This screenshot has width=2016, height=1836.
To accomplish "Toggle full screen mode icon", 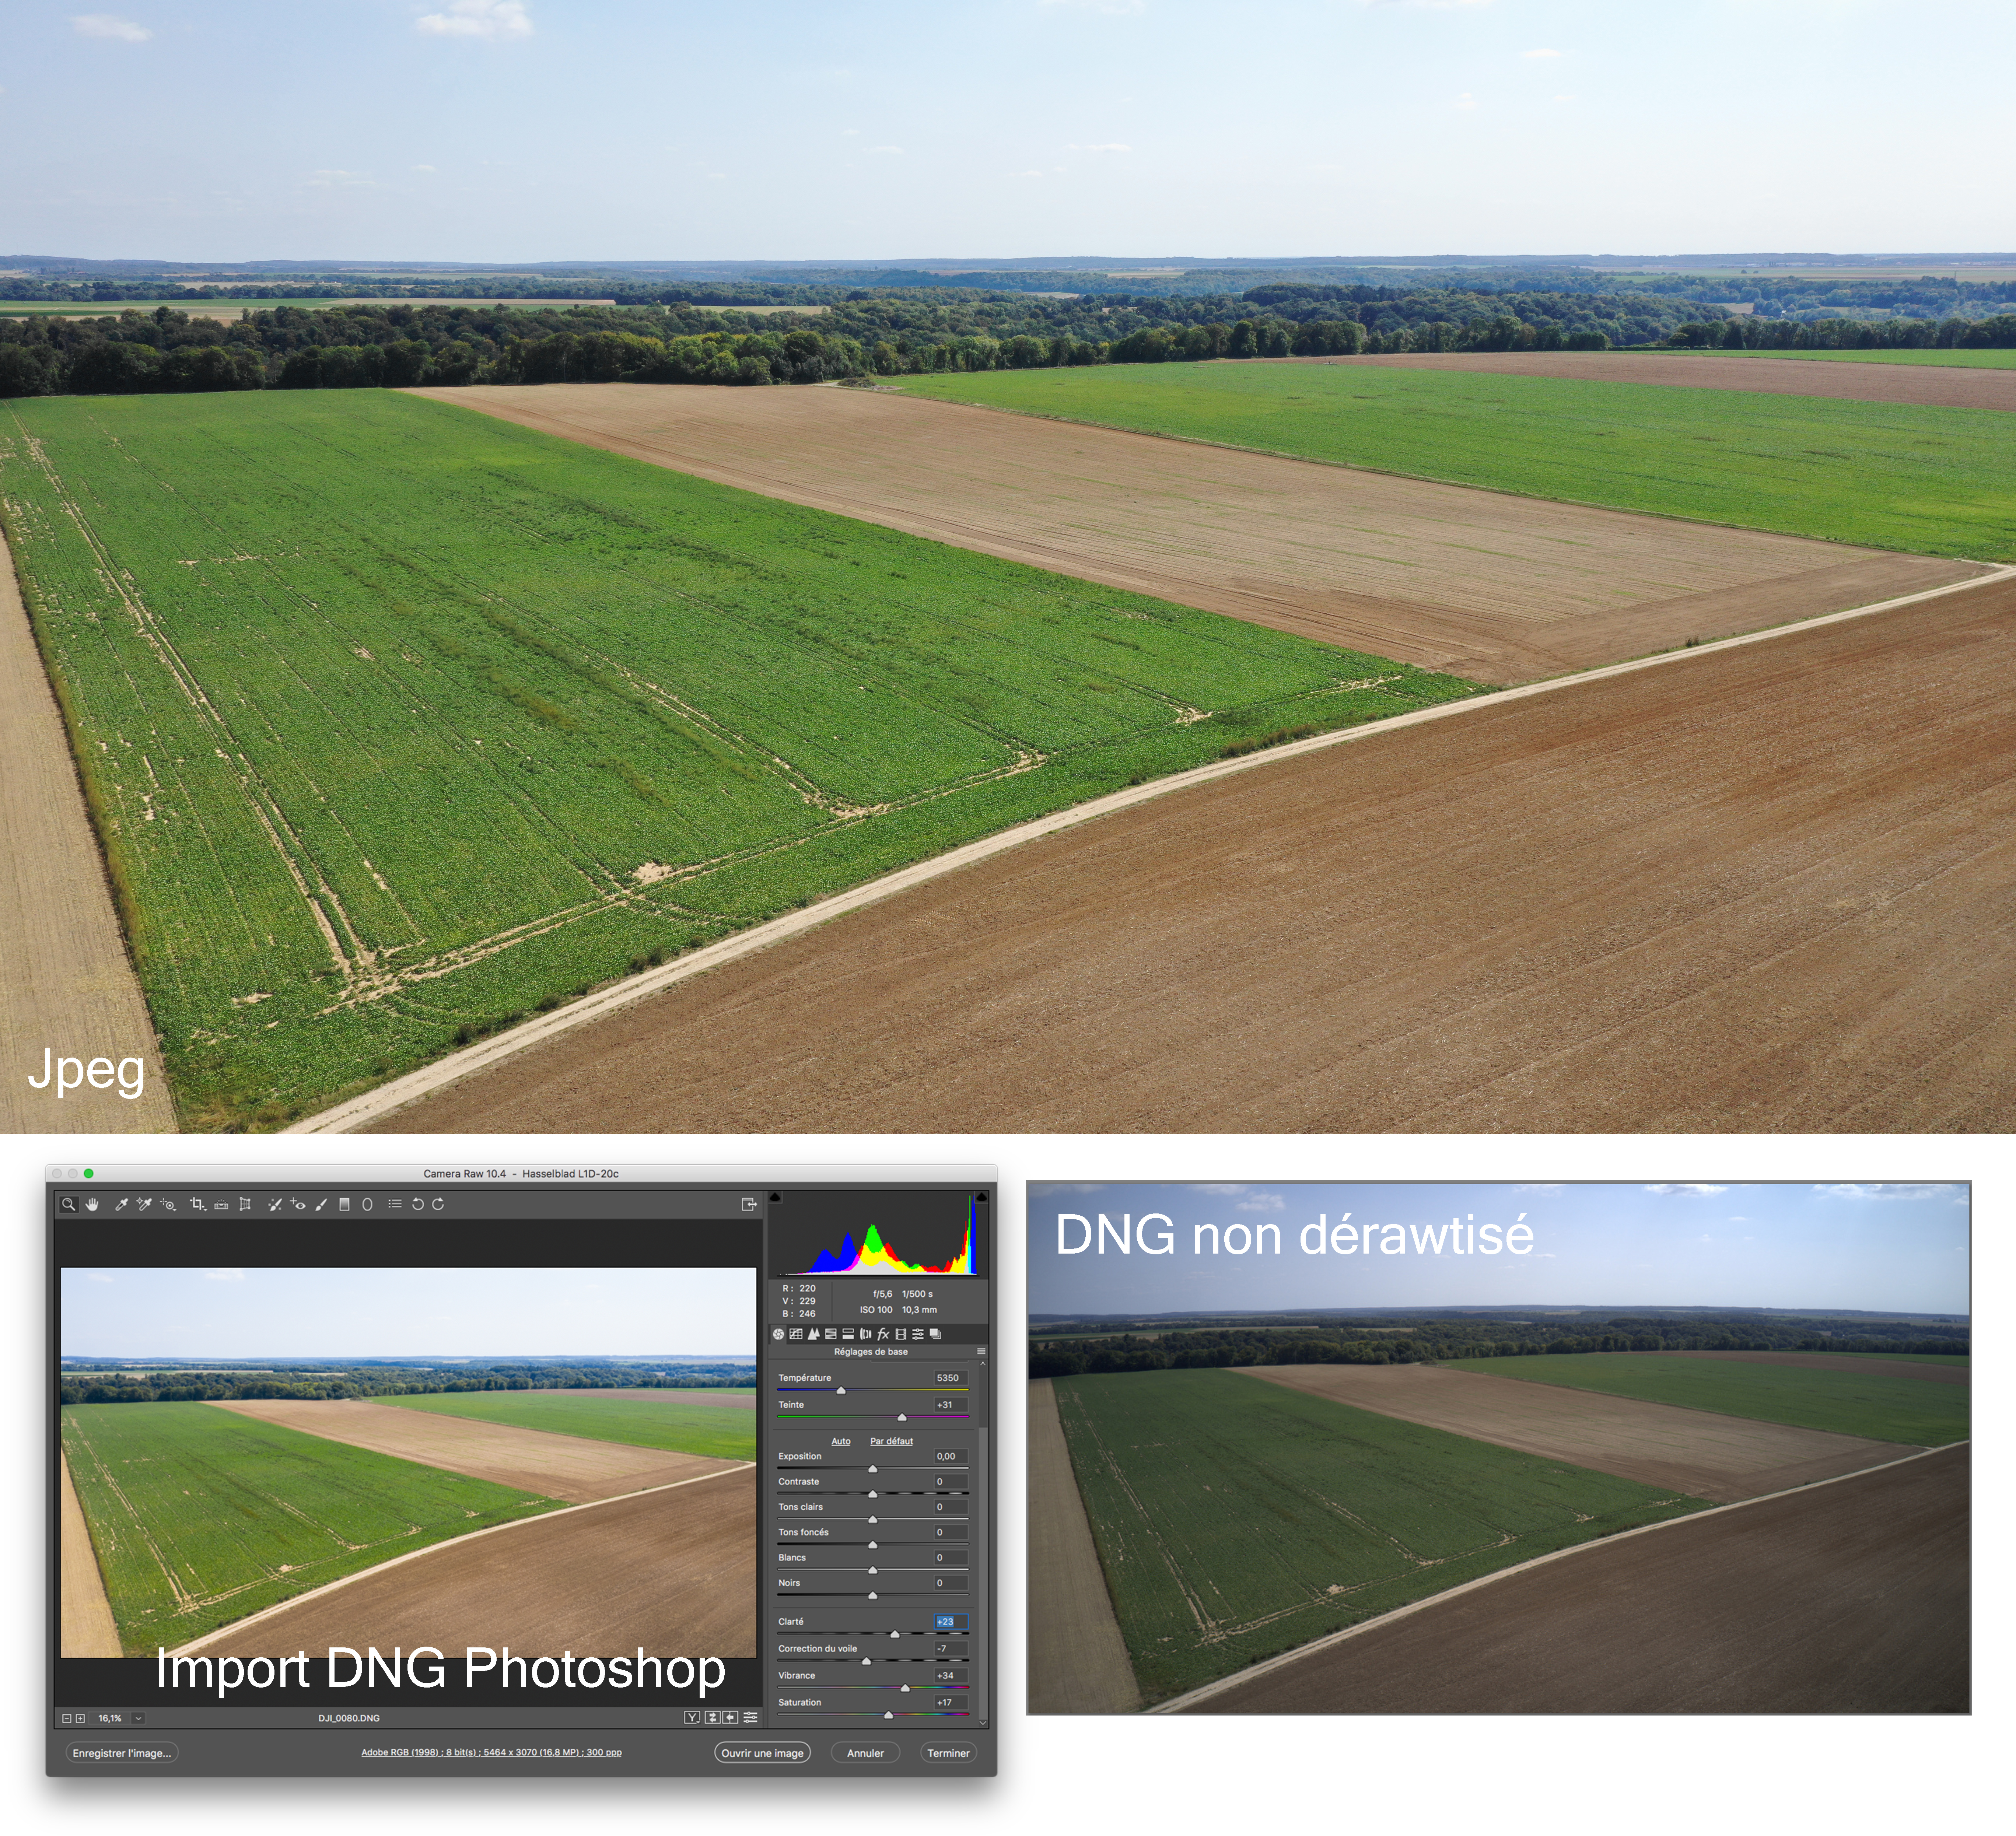I will 749,1204.
